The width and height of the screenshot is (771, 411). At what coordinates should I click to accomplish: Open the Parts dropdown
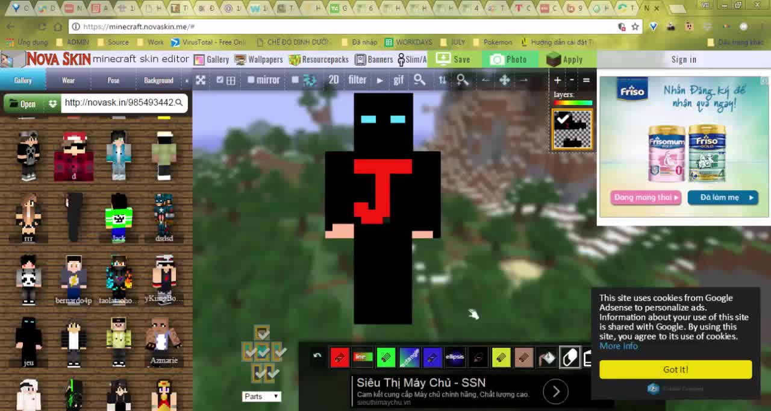point(261,397)
